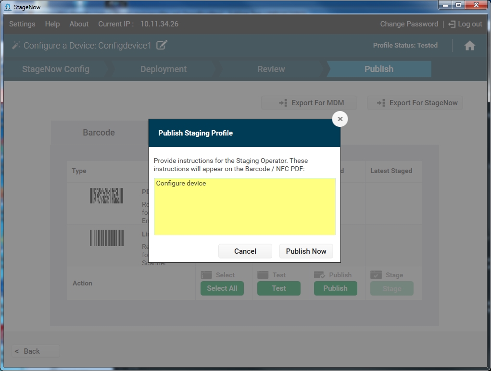Go to the StageNow Config step
Image resolution: width=491 pixels, height=371 pixels.
pyautogui.click(x=56, y=69)
